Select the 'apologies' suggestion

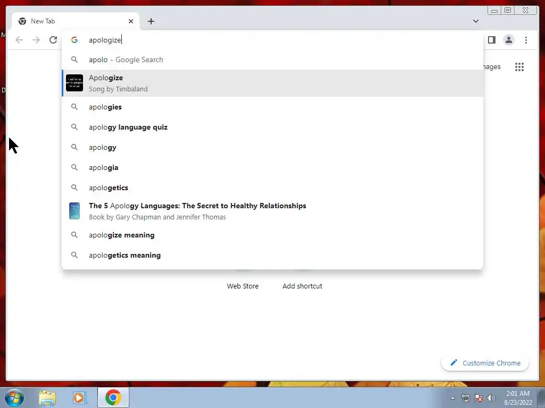click(272, 107)
